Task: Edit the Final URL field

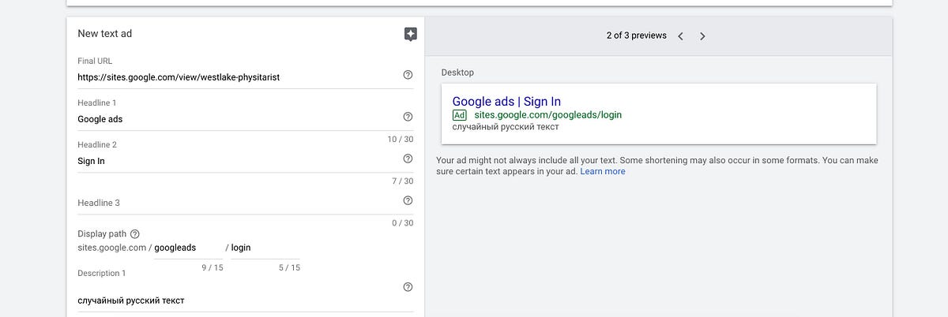Action: (x=237, y=77)
